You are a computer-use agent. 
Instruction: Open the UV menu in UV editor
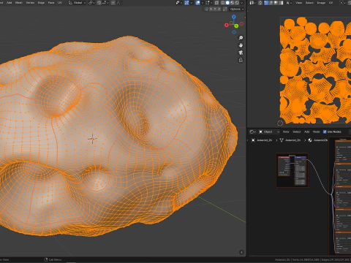(331, 3)
